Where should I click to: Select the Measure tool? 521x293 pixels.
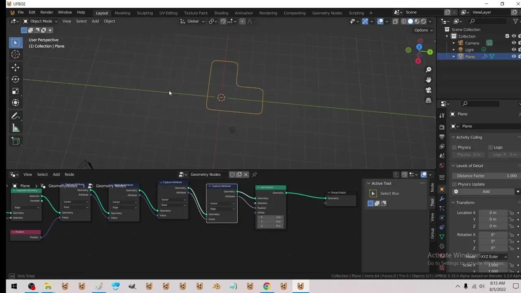pyautogui.click(x=15, y=128)
